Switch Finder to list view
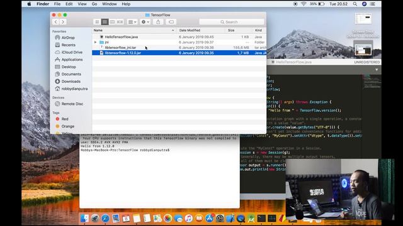The height and width of the screenshot is (226, 403). (x=105, y=22)
